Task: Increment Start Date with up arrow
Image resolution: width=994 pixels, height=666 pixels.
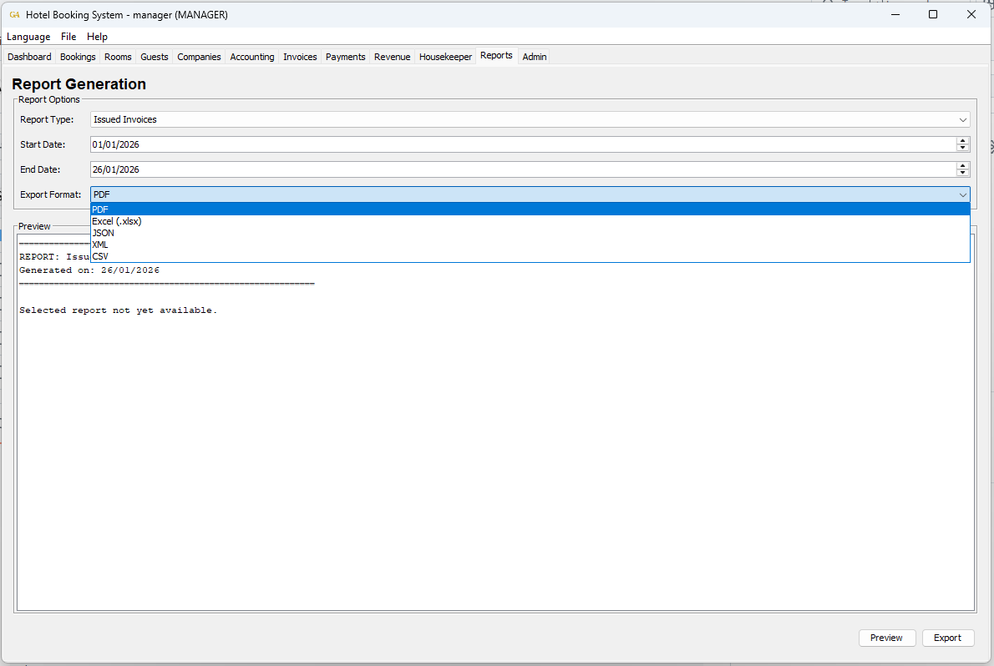Action: pos(963,141)
